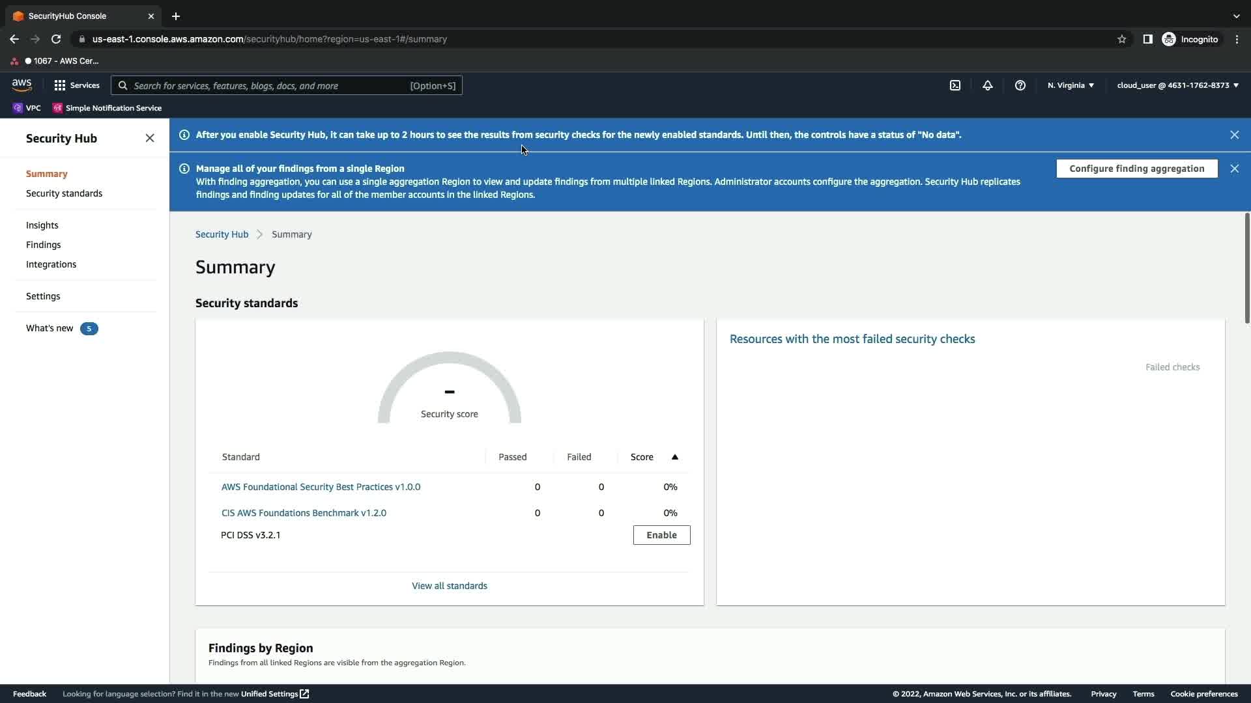The height and width of the screenshot is (703, 1251).
Task: Bookmark page with the star icon
Action: 1121,39
